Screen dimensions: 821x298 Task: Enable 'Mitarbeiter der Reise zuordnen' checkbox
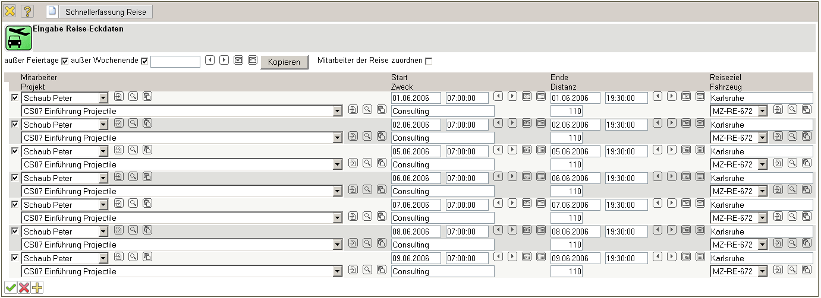(429, 61)
